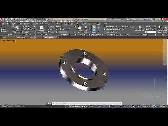Click Render in Cloud
Viewport: 168px width, 126px height.
[160, 29]
